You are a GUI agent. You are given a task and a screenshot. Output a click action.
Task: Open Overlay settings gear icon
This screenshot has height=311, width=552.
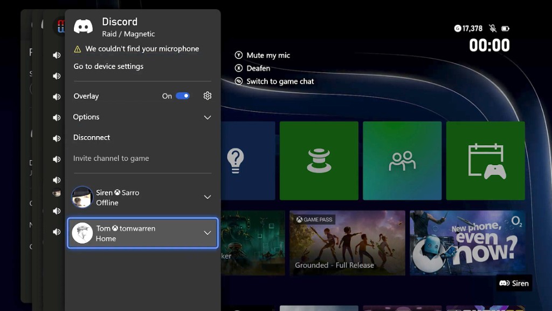point(208,96)
